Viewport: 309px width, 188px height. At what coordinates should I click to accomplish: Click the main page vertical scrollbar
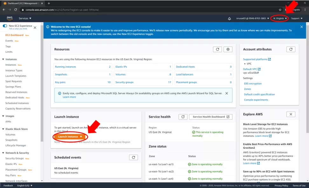(x=308, y=79)
